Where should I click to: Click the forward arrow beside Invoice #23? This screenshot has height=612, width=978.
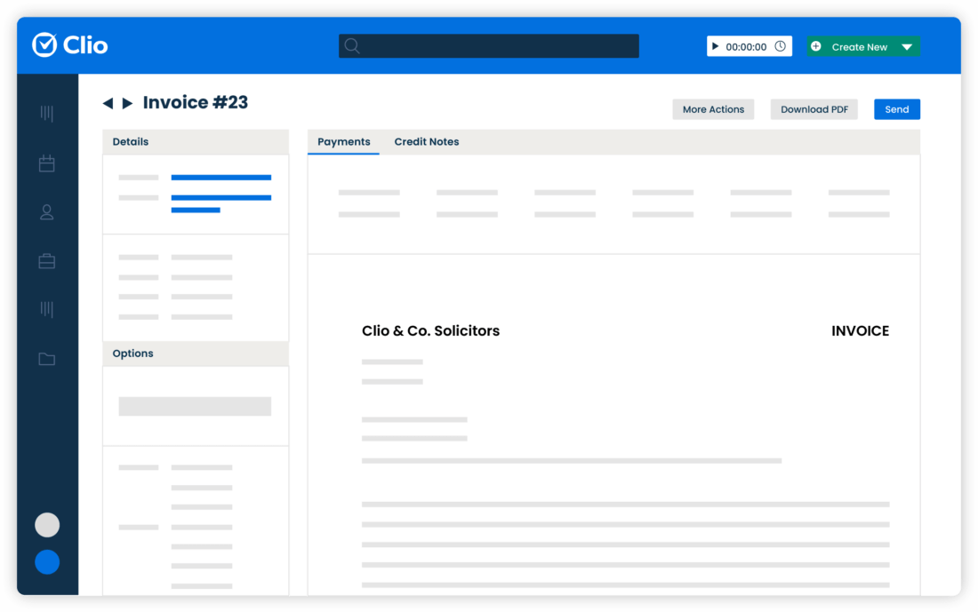click(126, 102)
